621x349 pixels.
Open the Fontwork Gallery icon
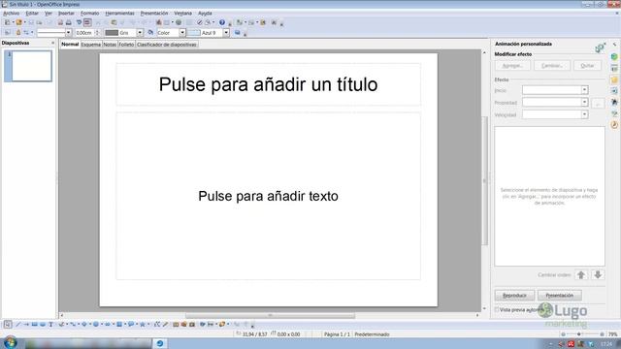tap(176, 325)
